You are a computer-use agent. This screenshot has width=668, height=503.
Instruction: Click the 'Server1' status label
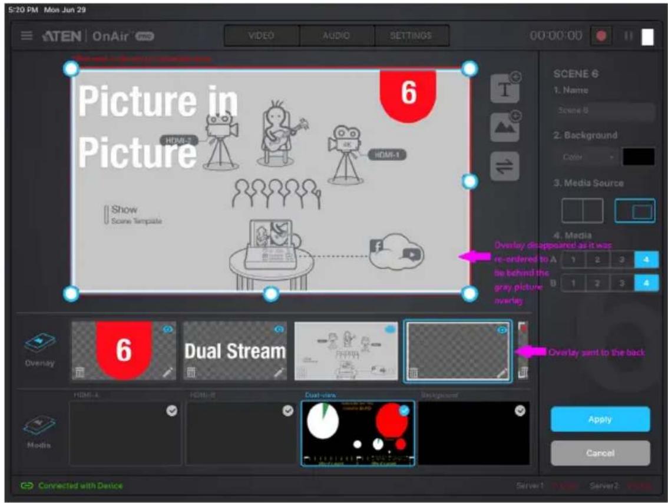tap(530, 485)
